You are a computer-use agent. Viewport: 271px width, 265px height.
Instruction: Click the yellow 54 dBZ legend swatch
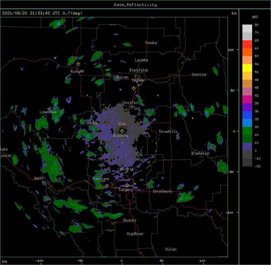pyautogui.click(x=247, y=68)
